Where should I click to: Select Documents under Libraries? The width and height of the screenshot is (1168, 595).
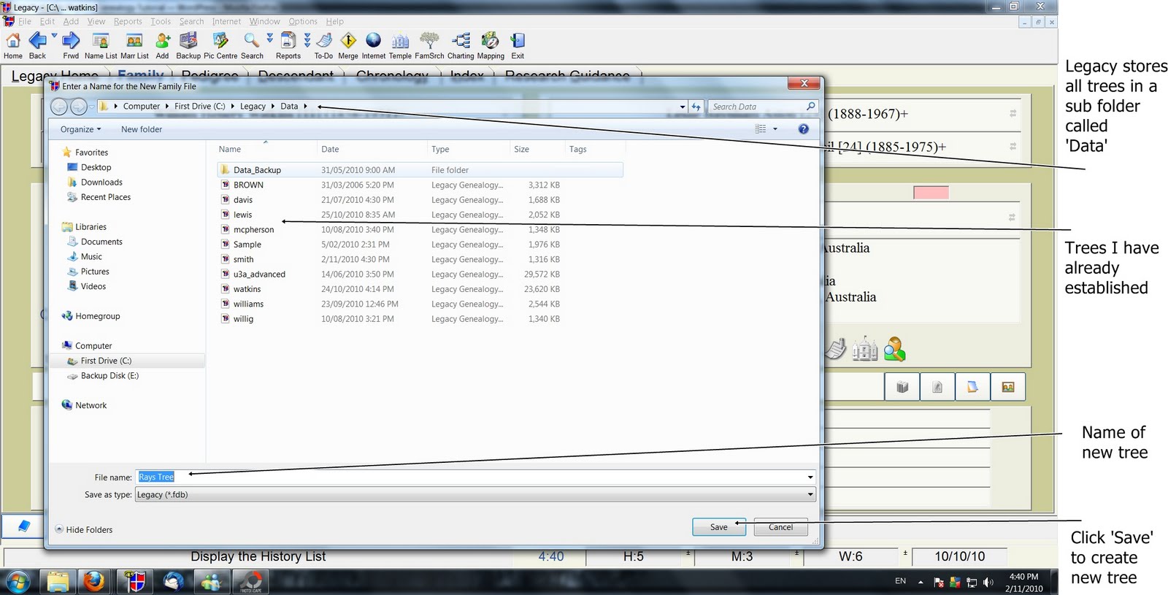(101, 242)
